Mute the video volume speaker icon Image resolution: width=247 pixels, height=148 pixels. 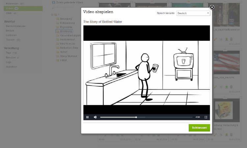tap(95, 117)
